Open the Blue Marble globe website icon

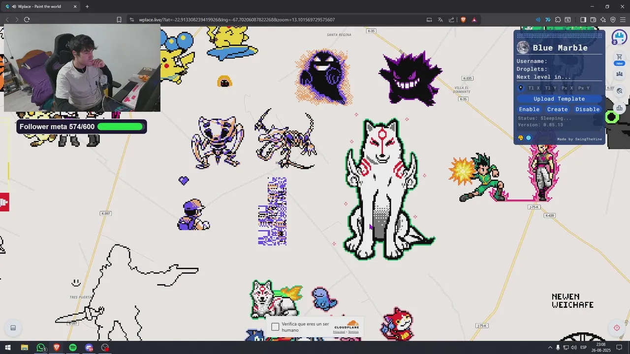529,138
